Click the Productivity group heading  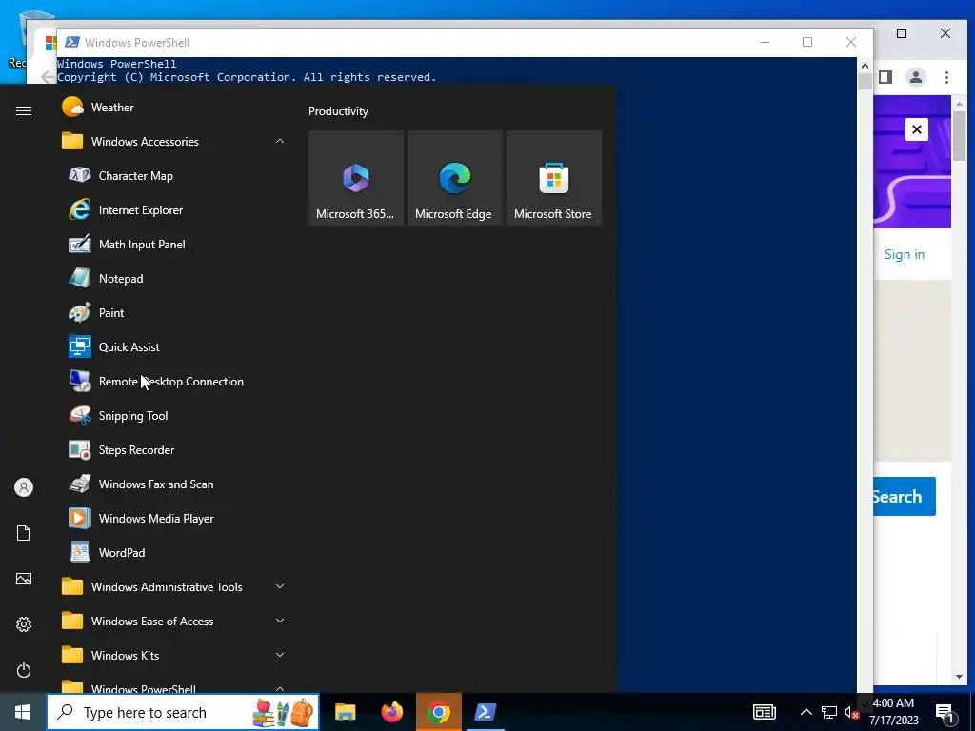338,111
